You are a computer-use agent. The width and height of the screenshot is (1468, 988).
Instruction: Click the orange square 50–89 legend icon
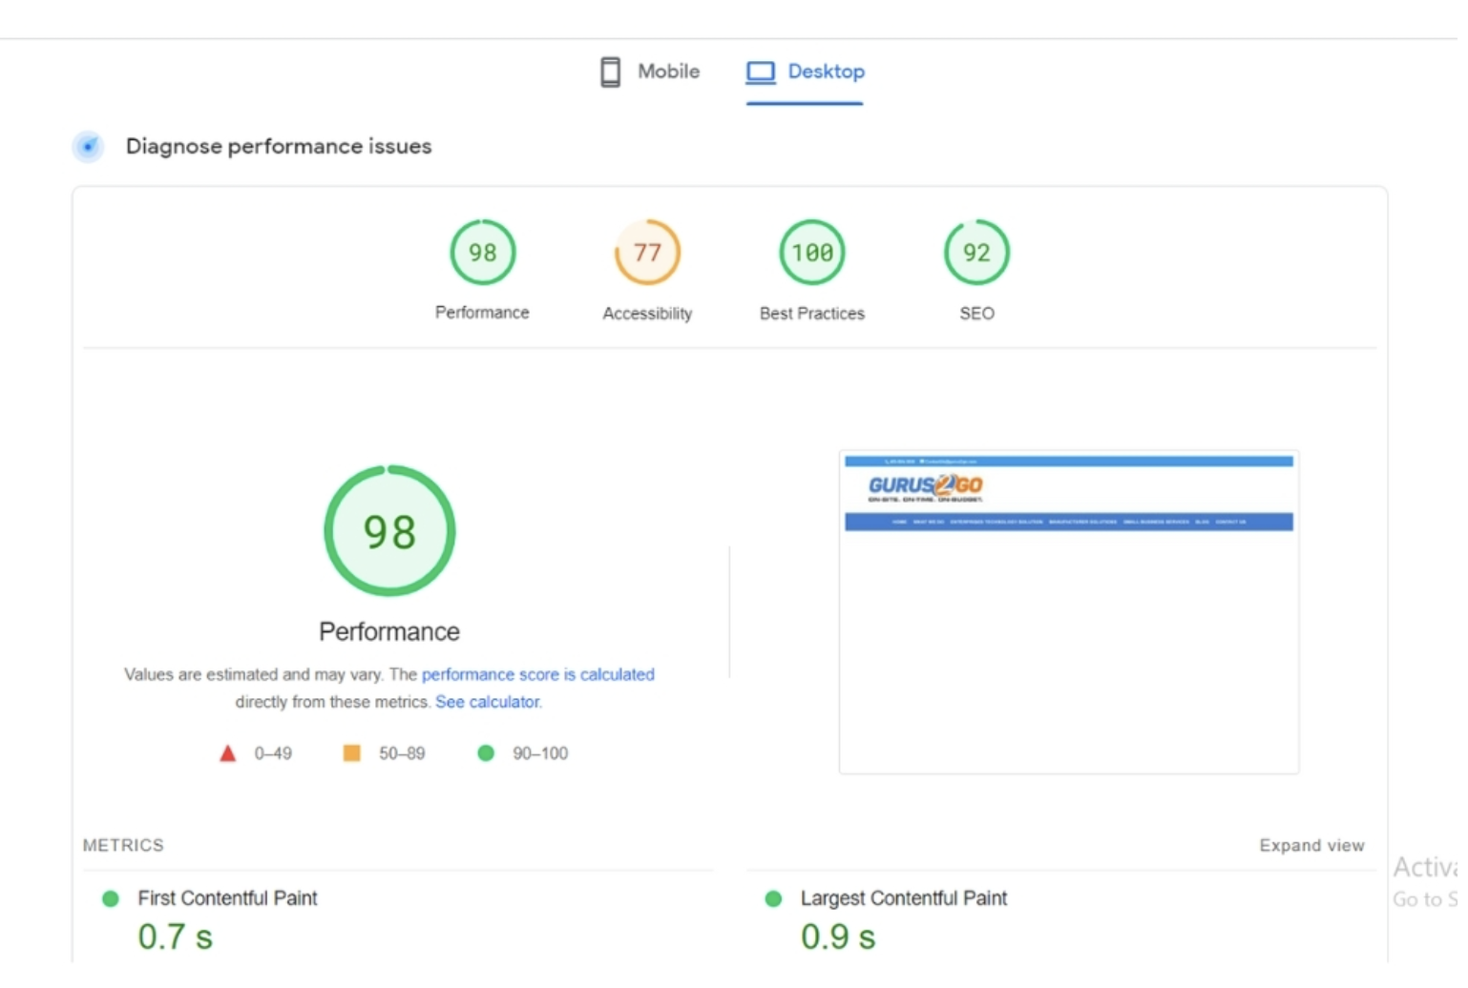(351, 753)
